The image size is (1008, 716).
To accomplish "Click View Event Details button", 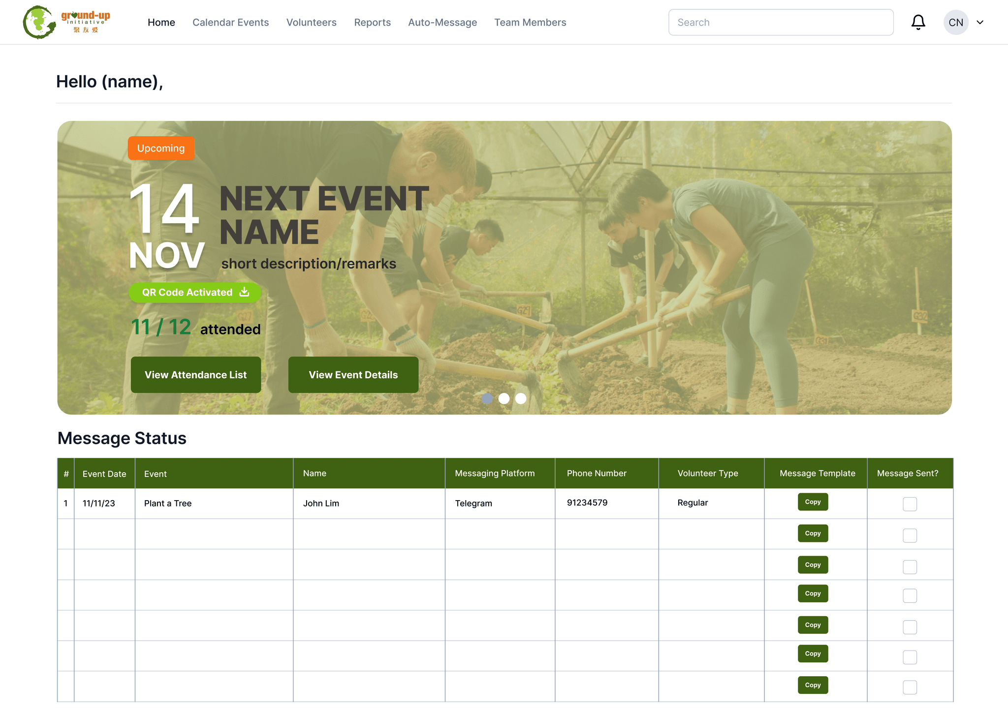I will point(353,375).
